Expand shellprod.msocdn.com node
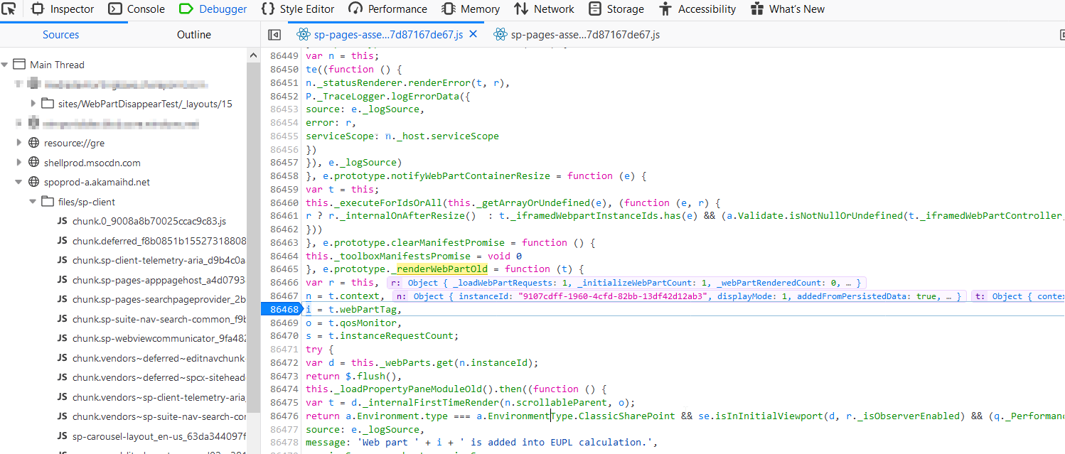This screenshot has height=454, width=1065. click(x=19, y=163)
